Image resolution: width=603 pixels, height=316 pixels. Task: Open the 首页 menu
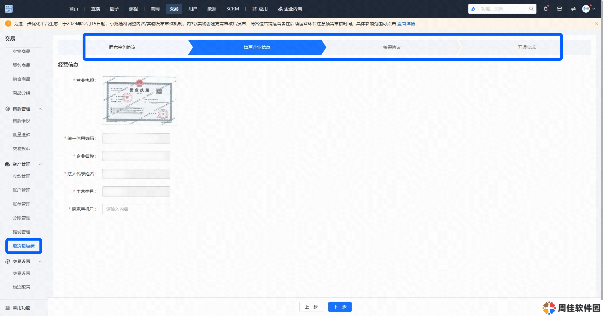[x=74, y=9]
